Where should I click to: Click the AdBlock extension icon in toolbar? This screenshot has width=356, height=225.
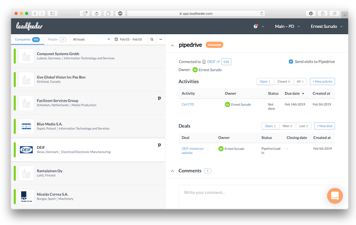pos(120,13)
